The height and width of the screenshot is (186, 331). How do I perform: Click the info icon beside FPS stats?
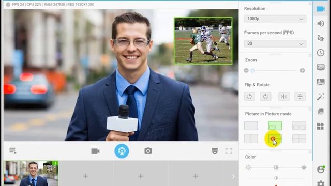tap(8, 5)
